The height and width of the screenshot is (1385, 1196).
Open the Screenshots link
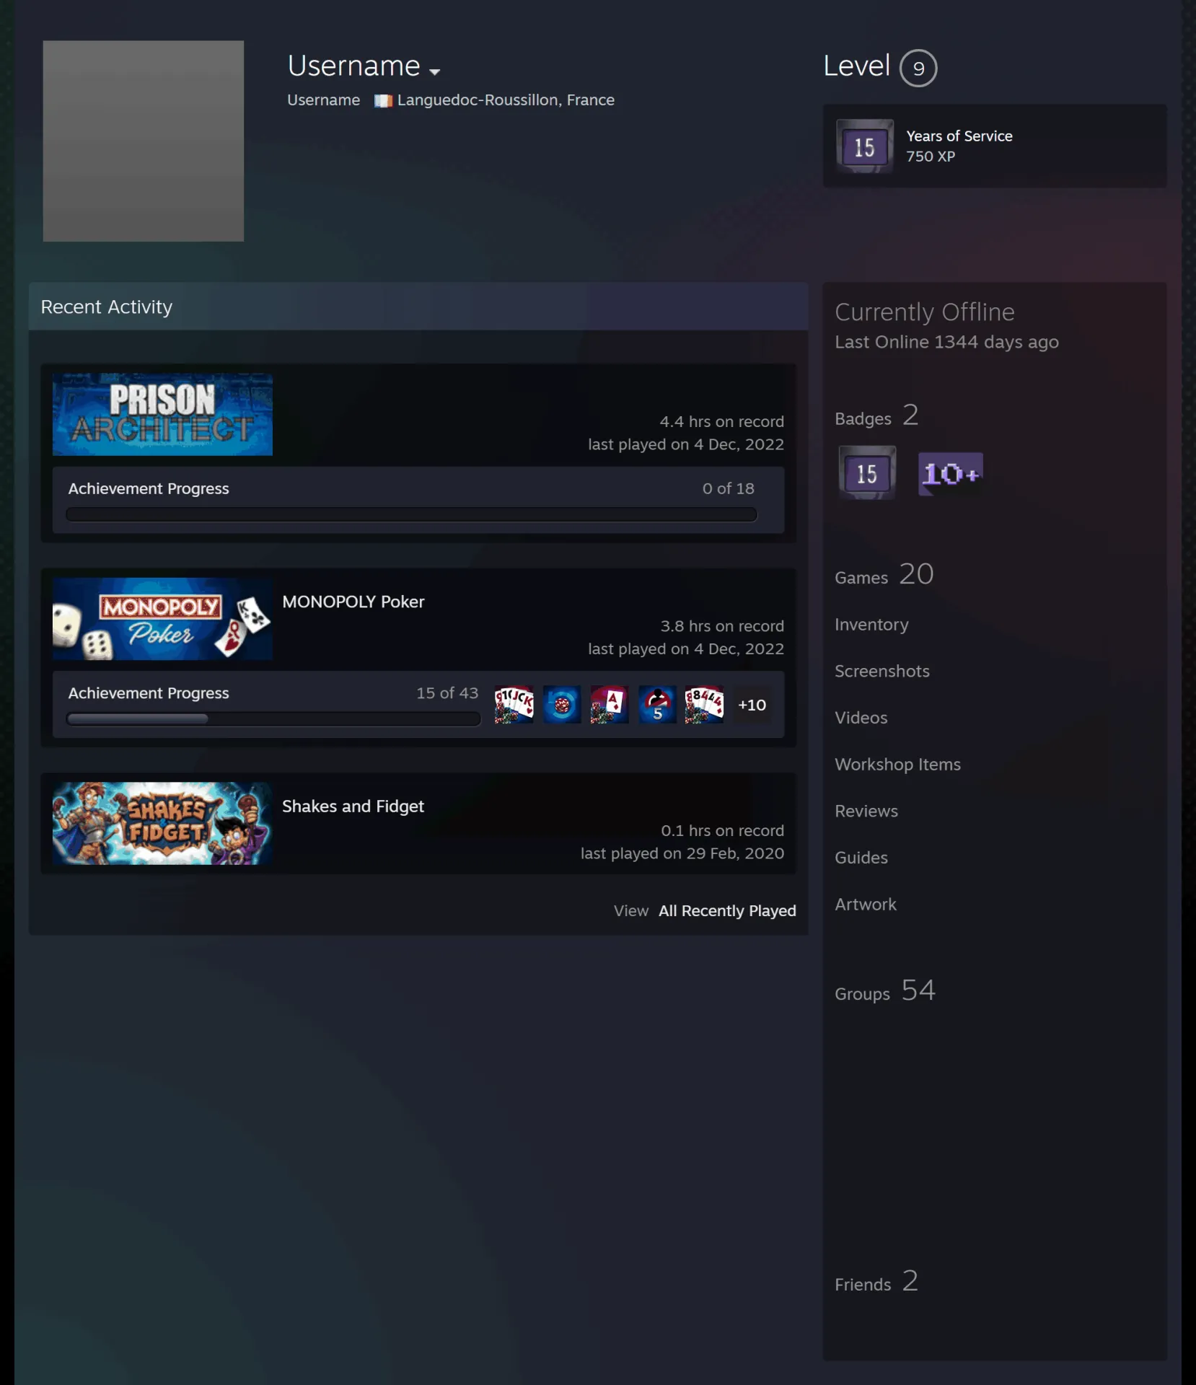tap(882, 671)
